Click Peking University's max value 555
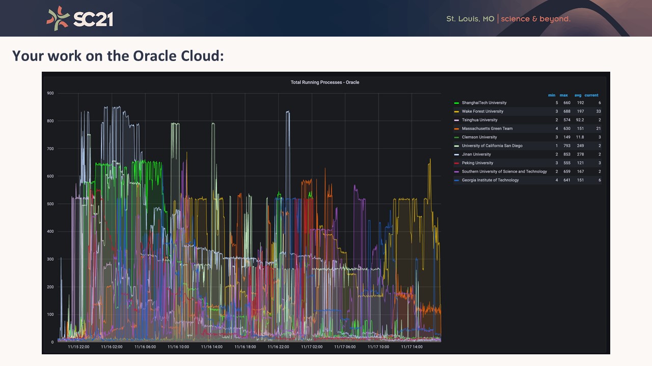 point(567,163)
